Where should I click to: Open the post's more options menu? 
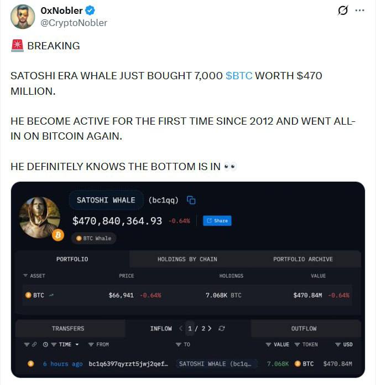pos(359,11)
